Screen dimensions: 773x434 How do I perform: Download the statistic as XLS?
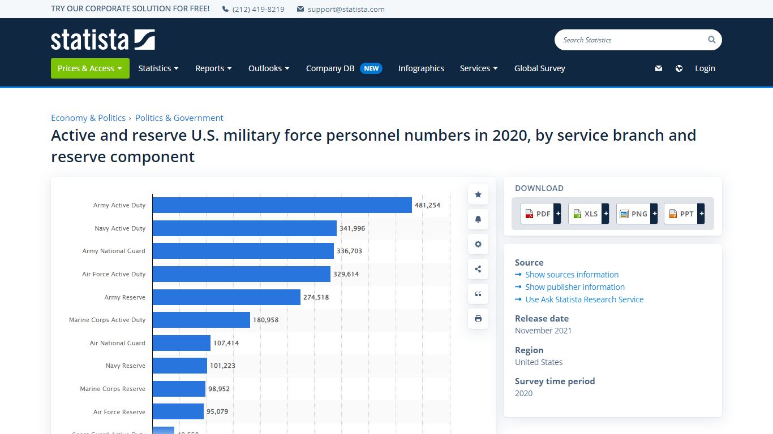pyautogui.click(x=585, y=214)
